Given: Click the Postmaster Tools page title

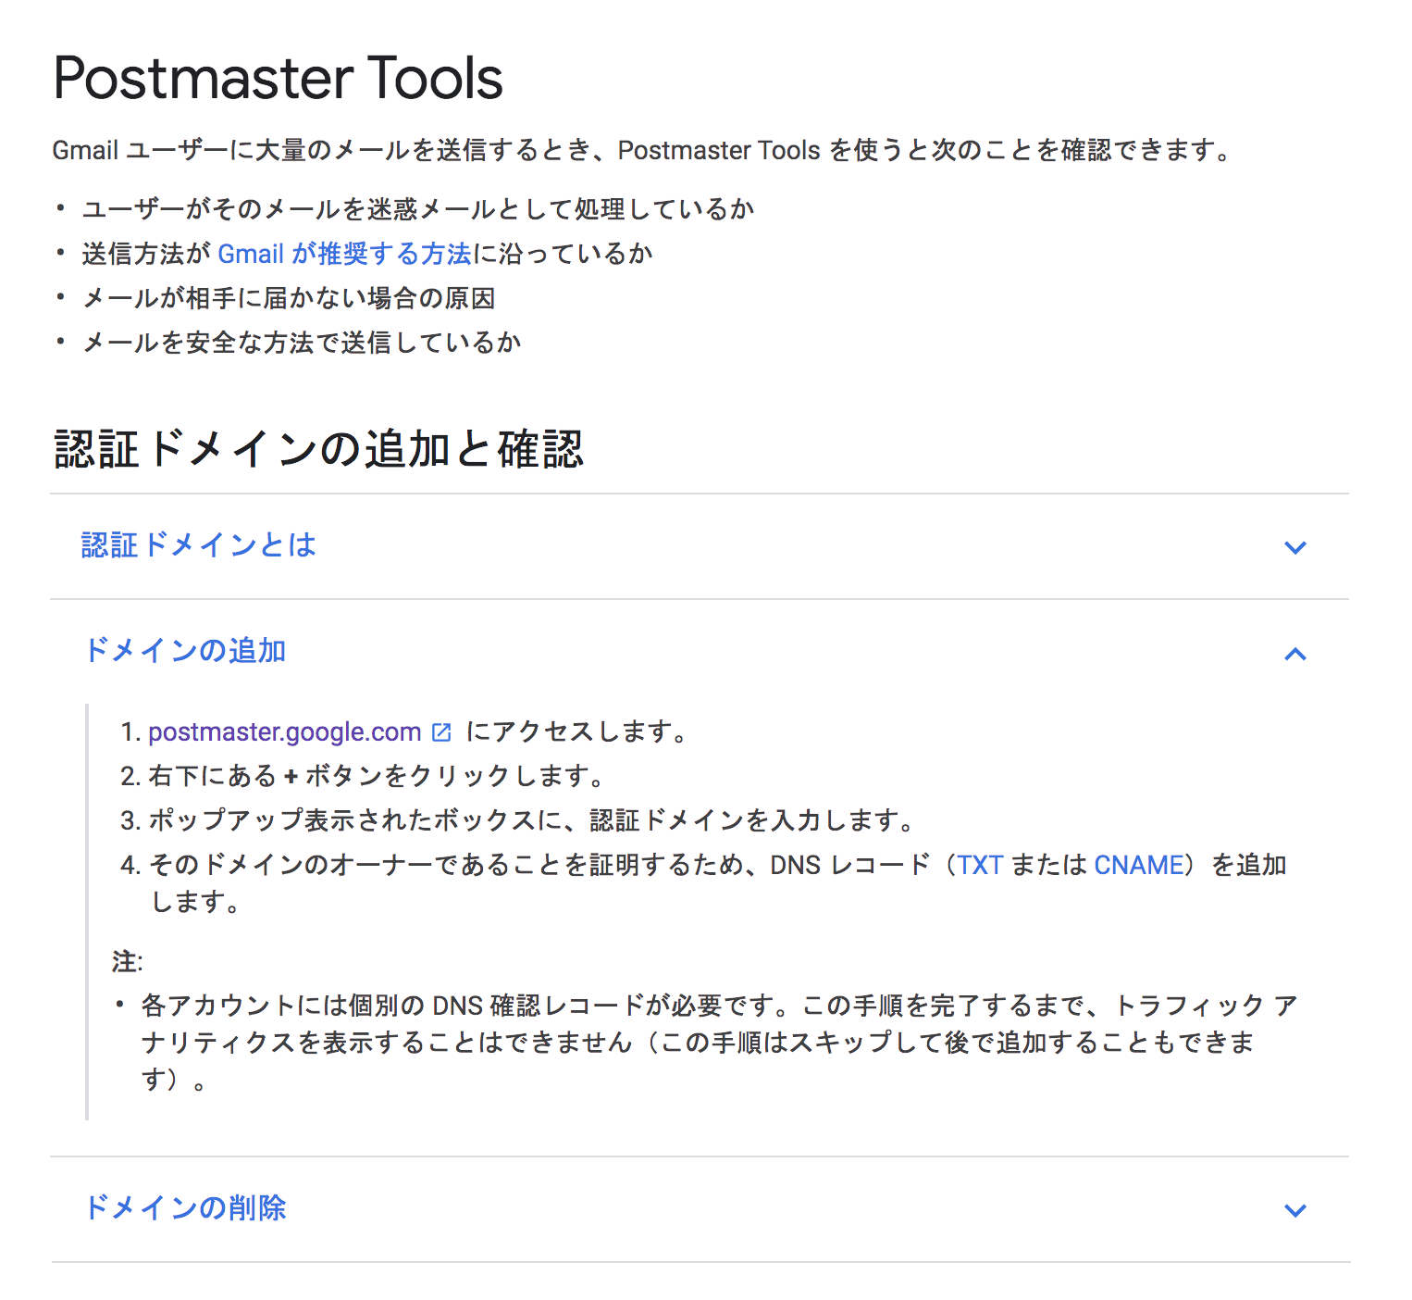Looking at the screenshot, I should pyautogui.click(x=278, y=79).
